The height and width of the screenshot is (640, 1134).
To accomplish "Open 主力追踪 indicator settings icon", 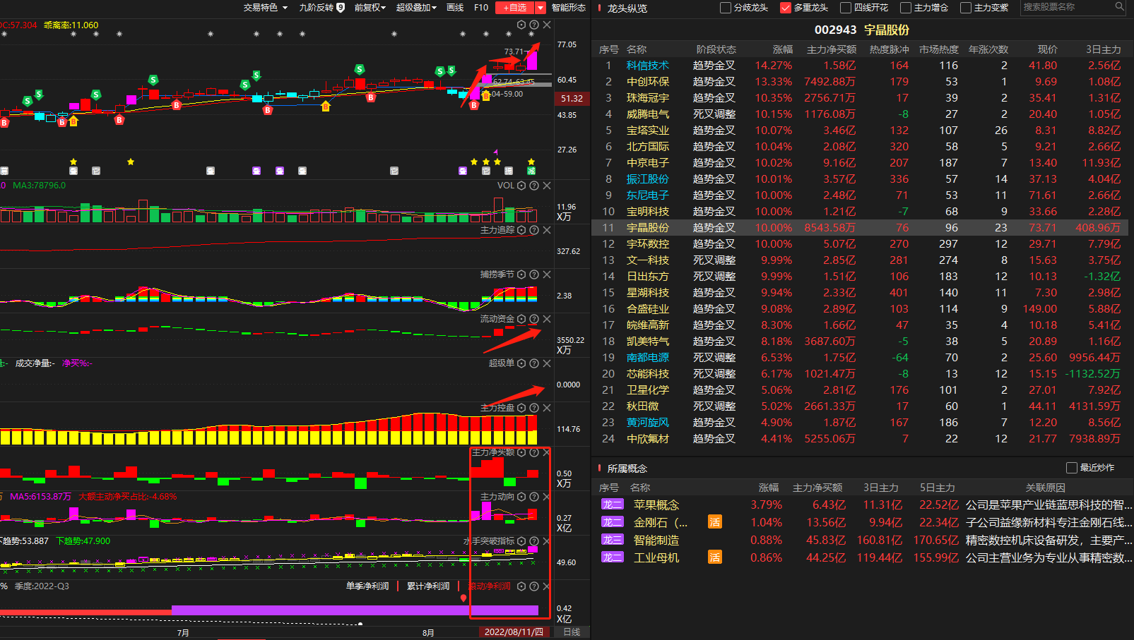I will click(521, 230).
